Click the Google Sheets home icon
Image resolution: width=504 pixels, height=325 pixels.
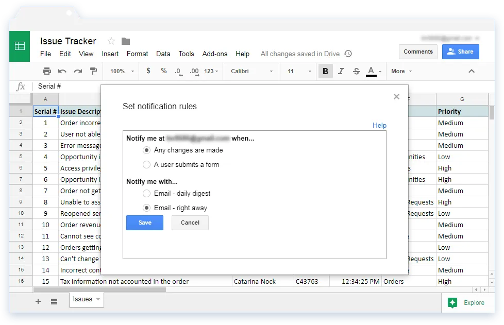click(x=20, y=46)
